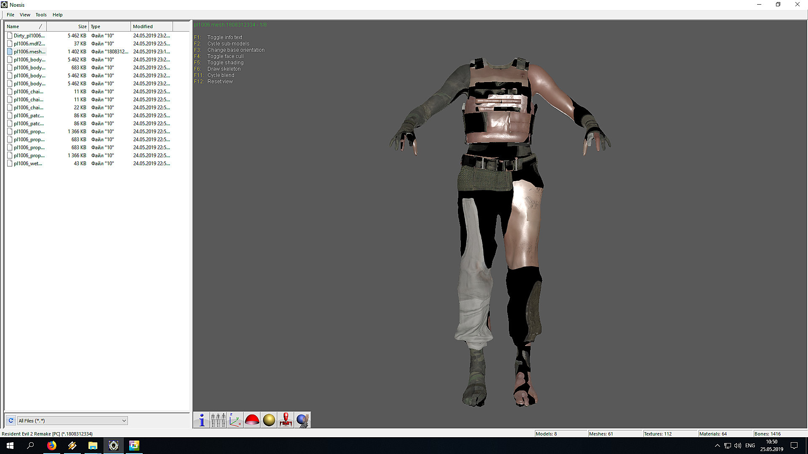Screen dimensions: 808x454
Task: Click the red dome icon in the toolbar
Action: tap(252, 420)
